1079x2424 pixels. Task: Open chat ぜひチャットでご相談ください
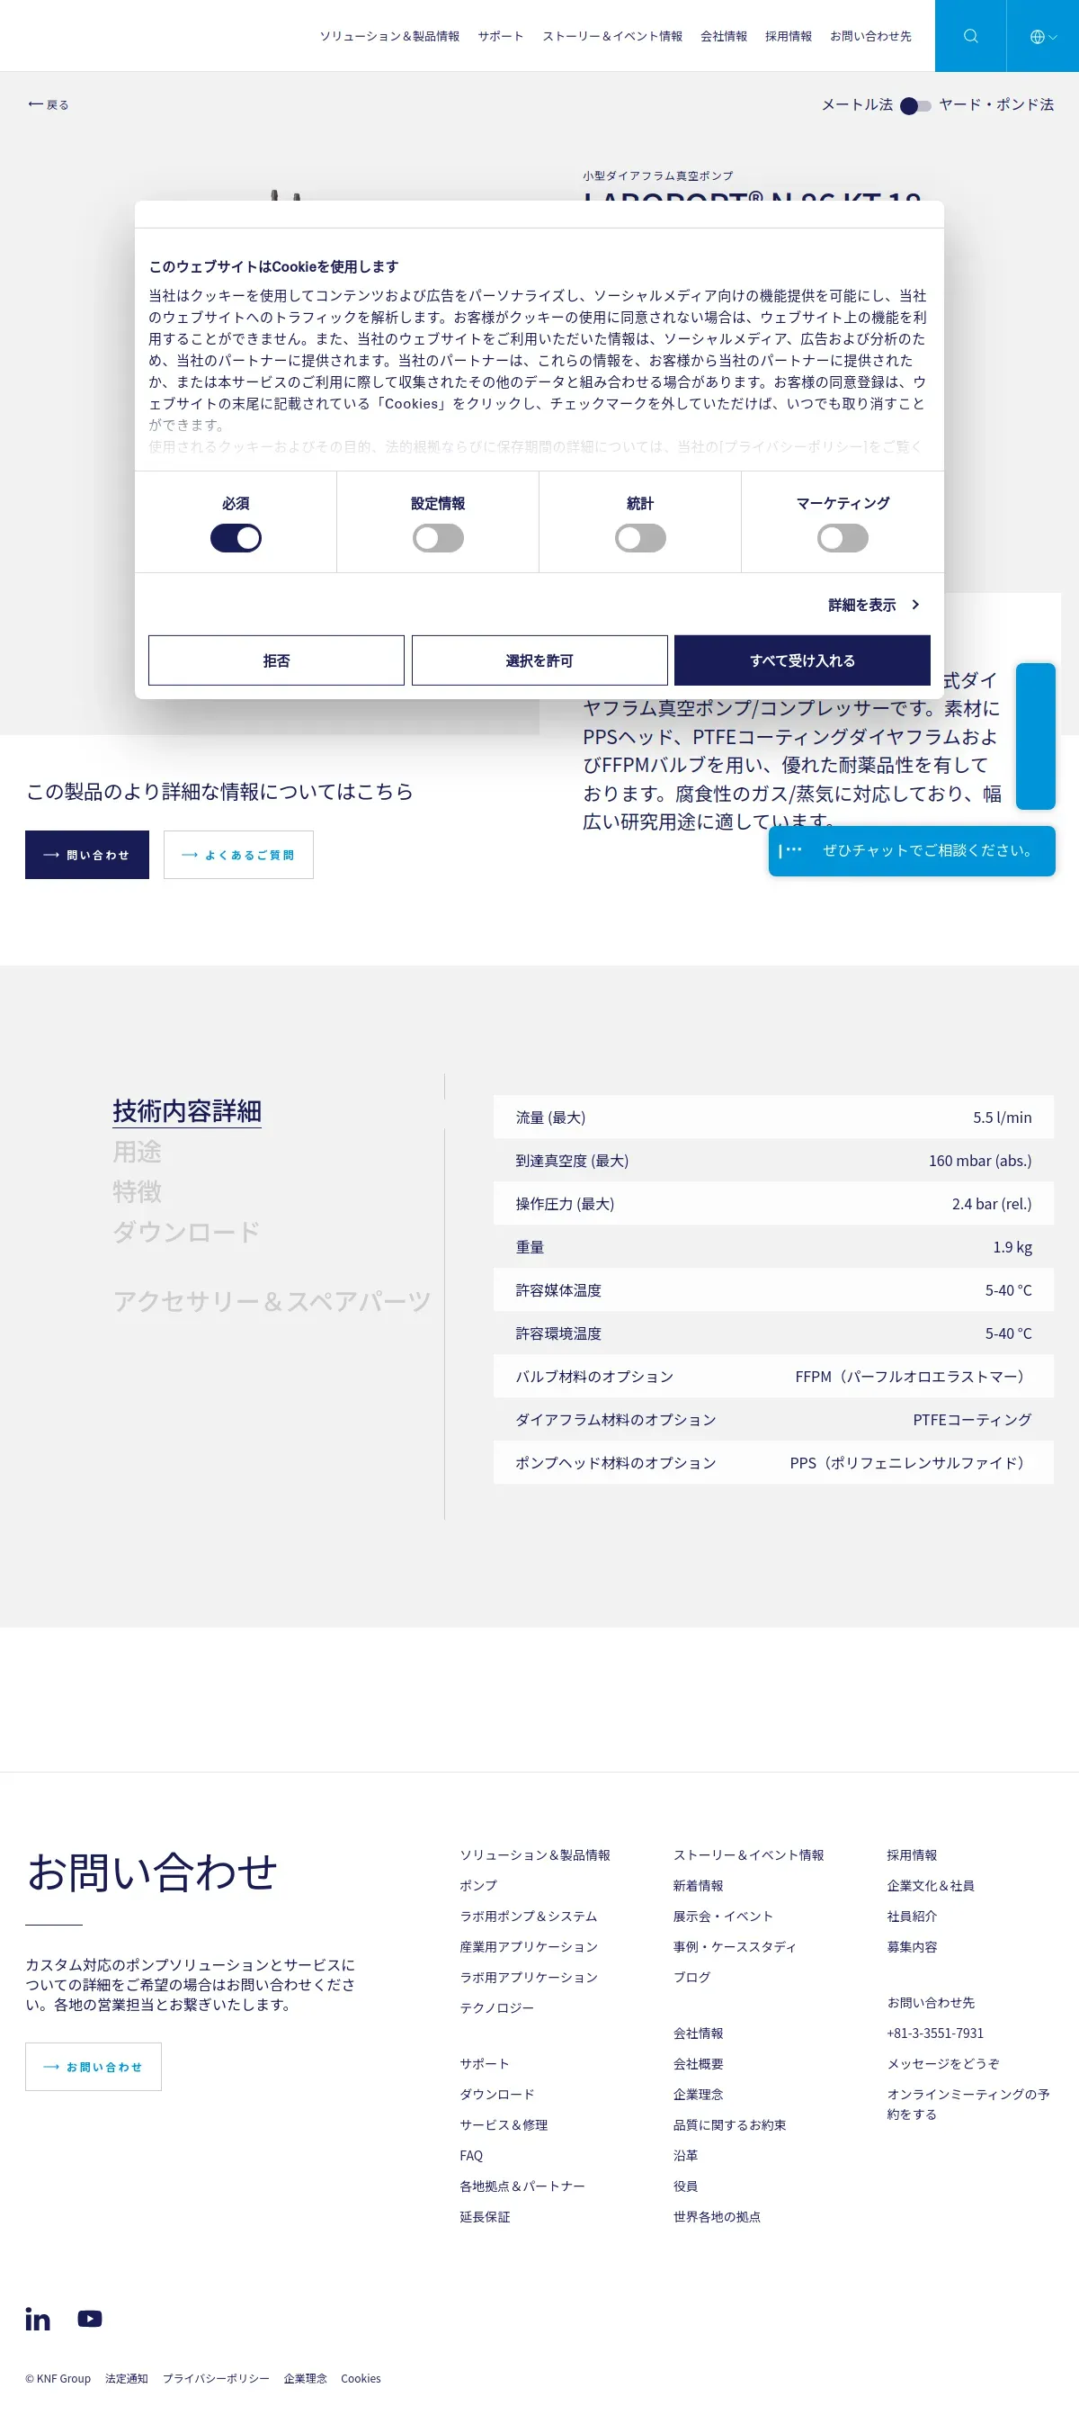912,850
